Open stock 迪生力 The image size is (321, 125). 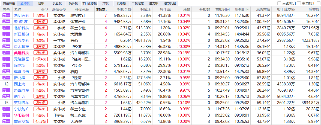coord(19,97)
